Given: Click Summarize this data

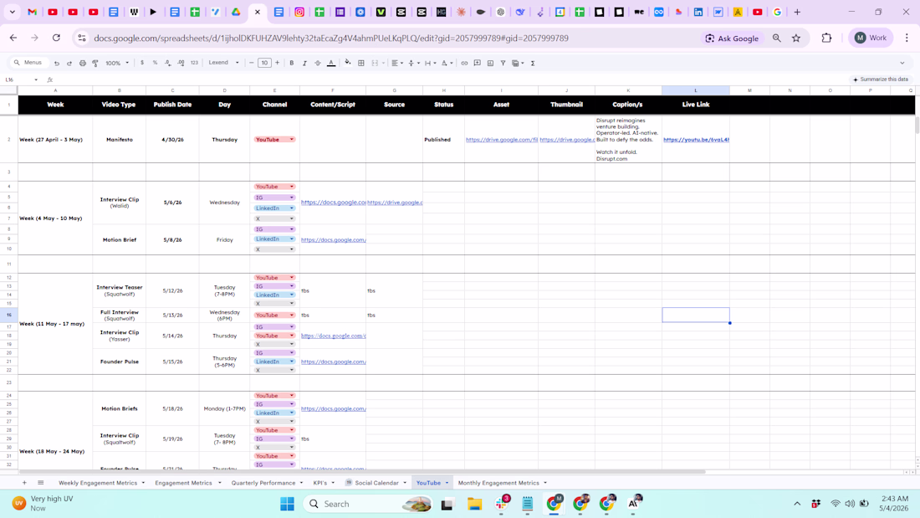Looking at the screenshot, I should pyautogui.click(x=881, y=79).
